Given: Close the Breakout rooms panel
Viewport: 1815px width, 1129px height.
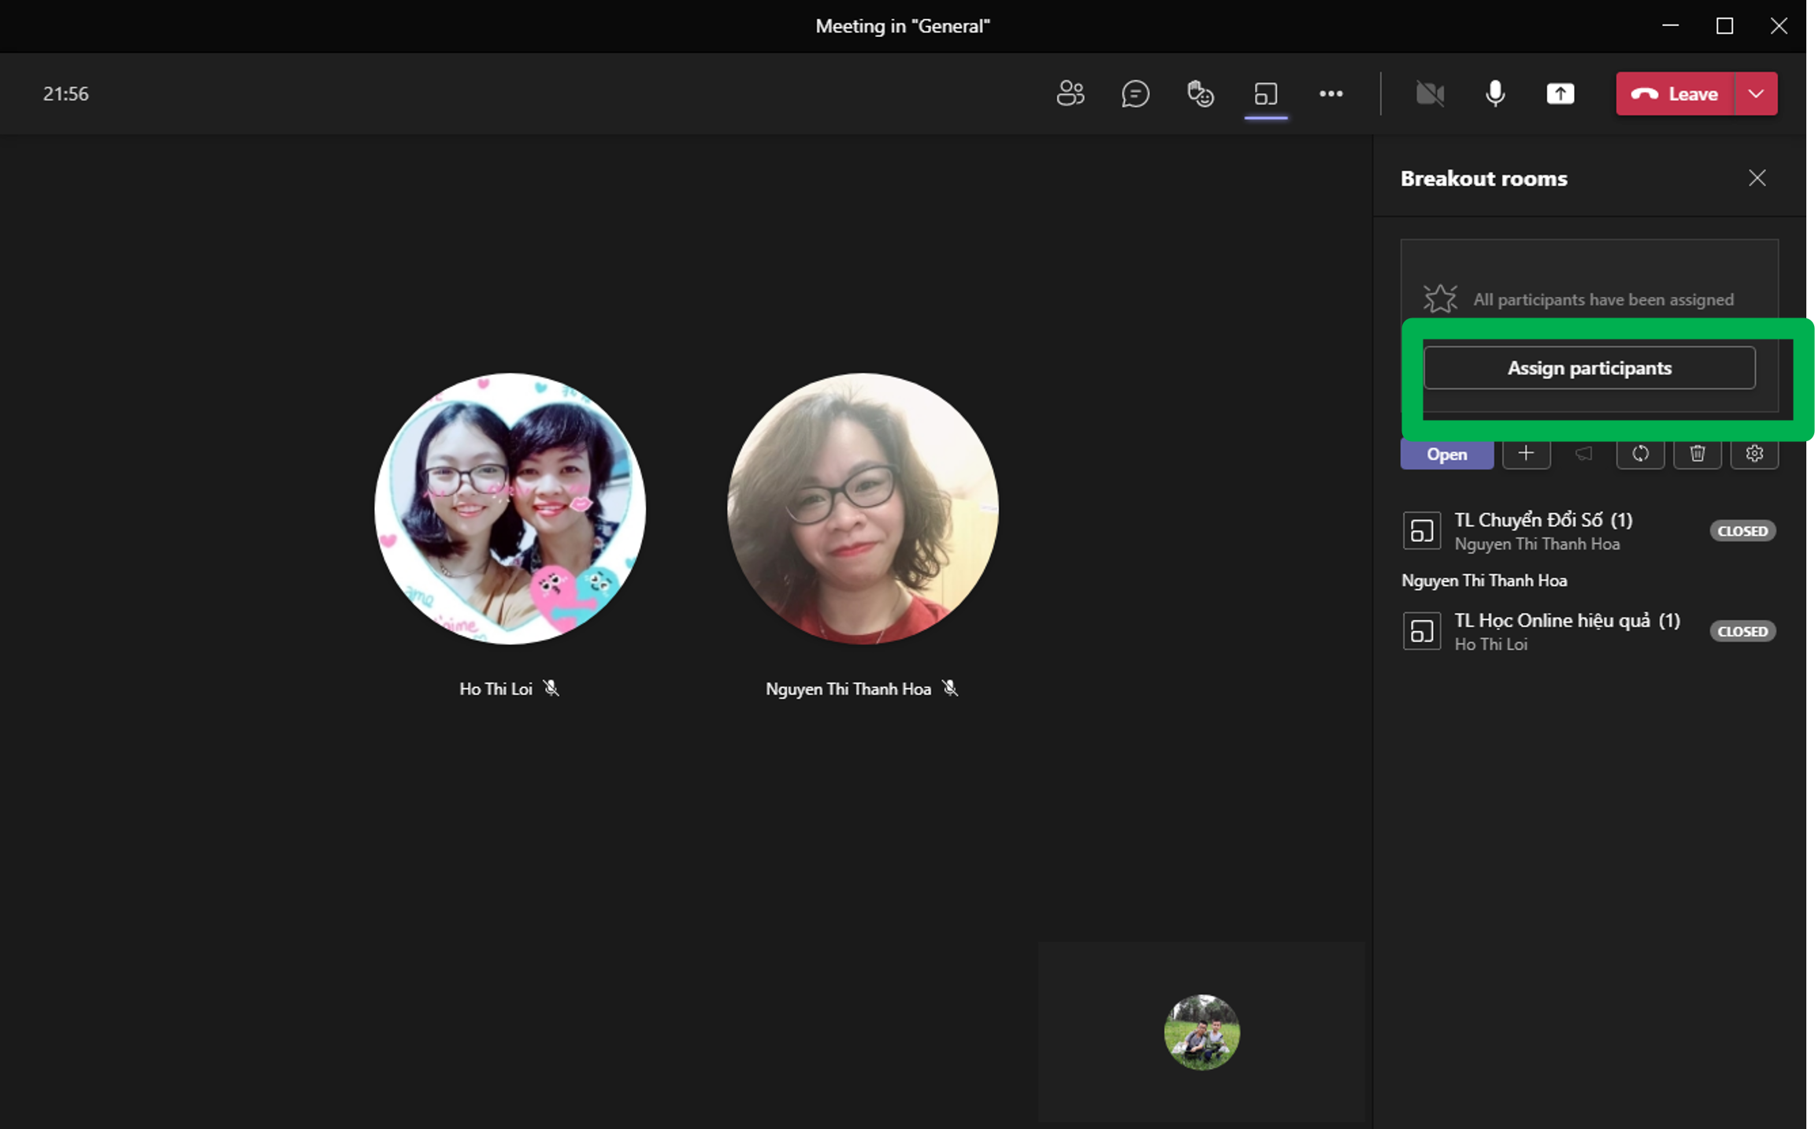Looking at the screenshot, I should (x=1757, y=178).
